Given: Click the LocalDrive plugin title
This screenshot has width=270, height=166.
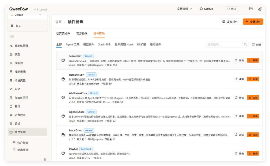Looking at the screenshot, I should [x=75, y=130].
